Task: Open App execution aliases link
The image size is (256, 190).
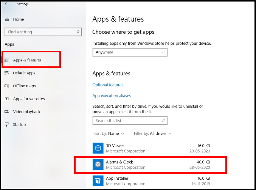Action: tap(112, 96)
